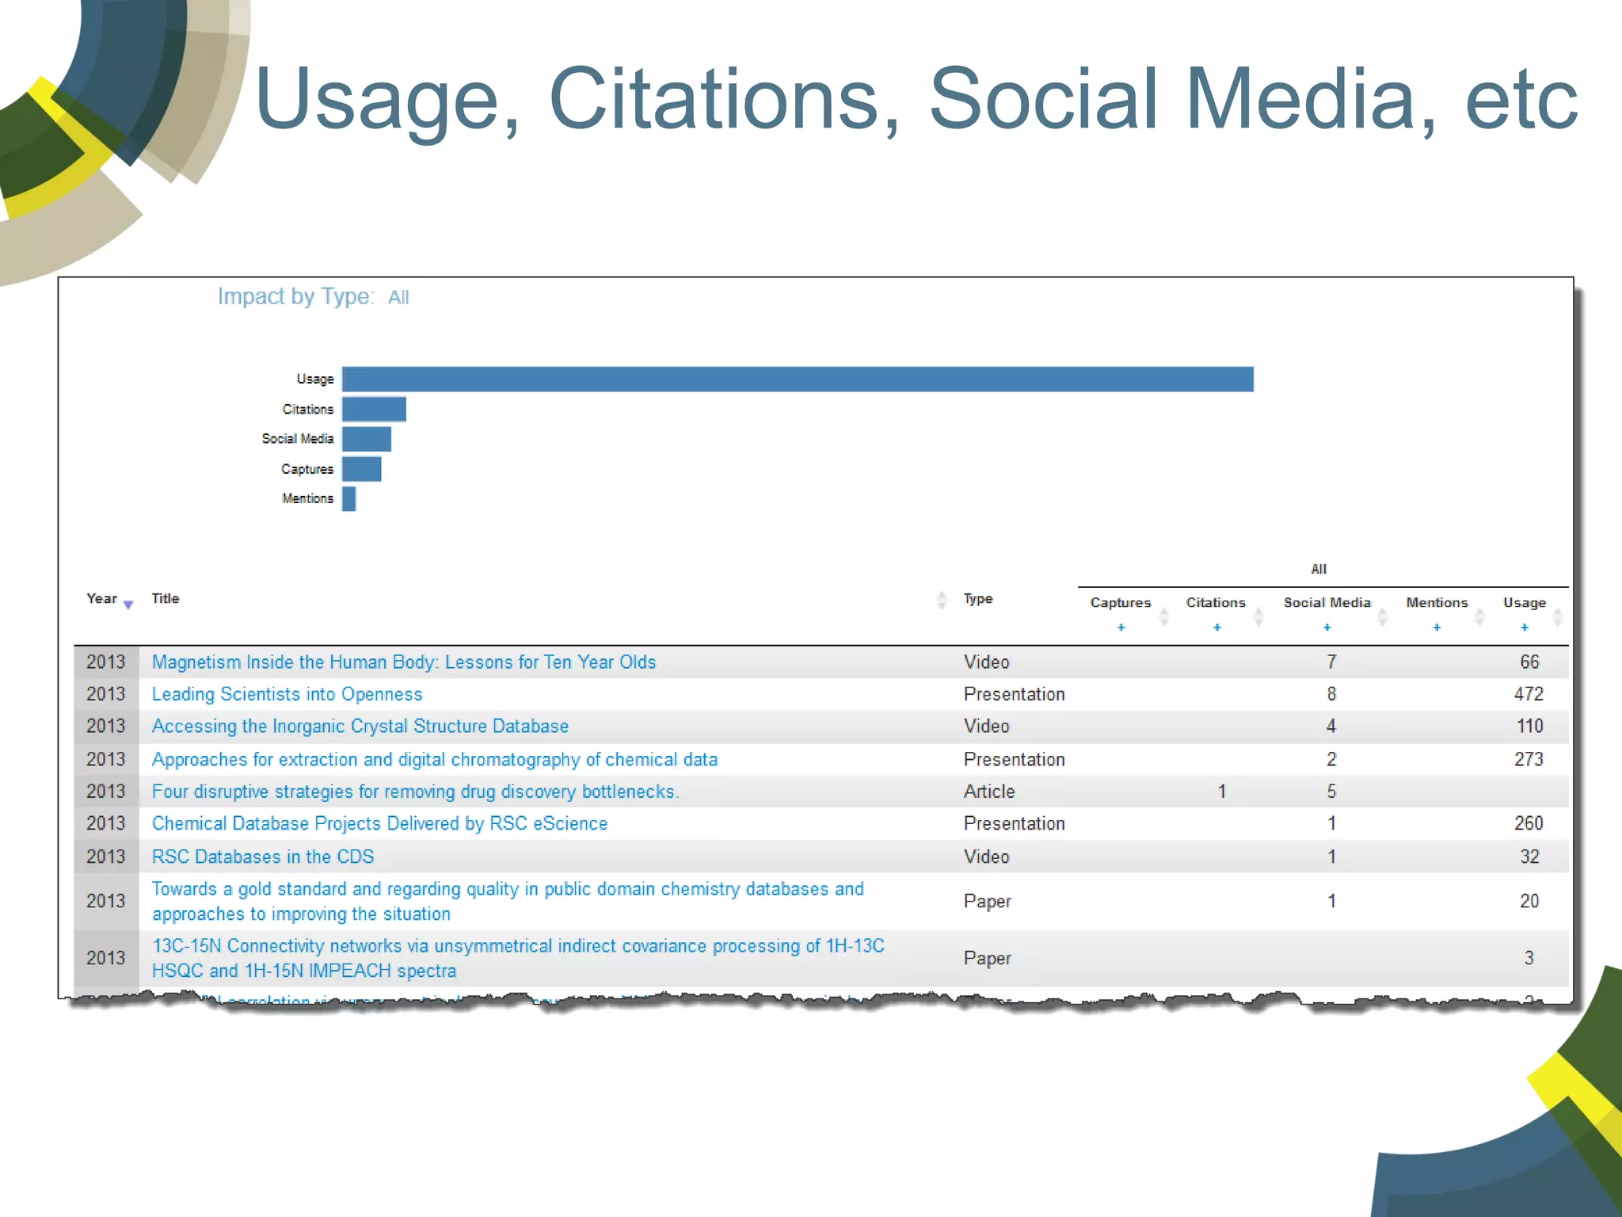1622x1217 pixels.
Task: Select the Social Media bar in chart
Action: (367, 439)
